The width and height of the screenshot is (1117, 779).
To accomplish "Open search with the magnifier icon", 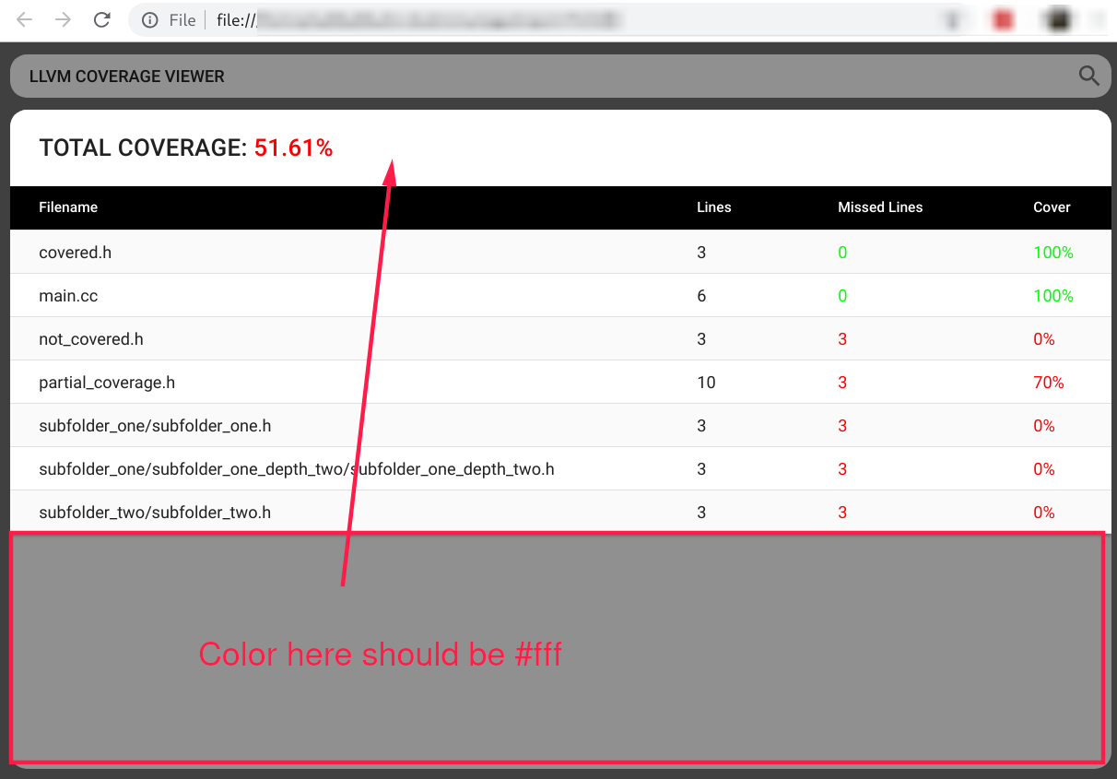I will [x=1088, y=77].
